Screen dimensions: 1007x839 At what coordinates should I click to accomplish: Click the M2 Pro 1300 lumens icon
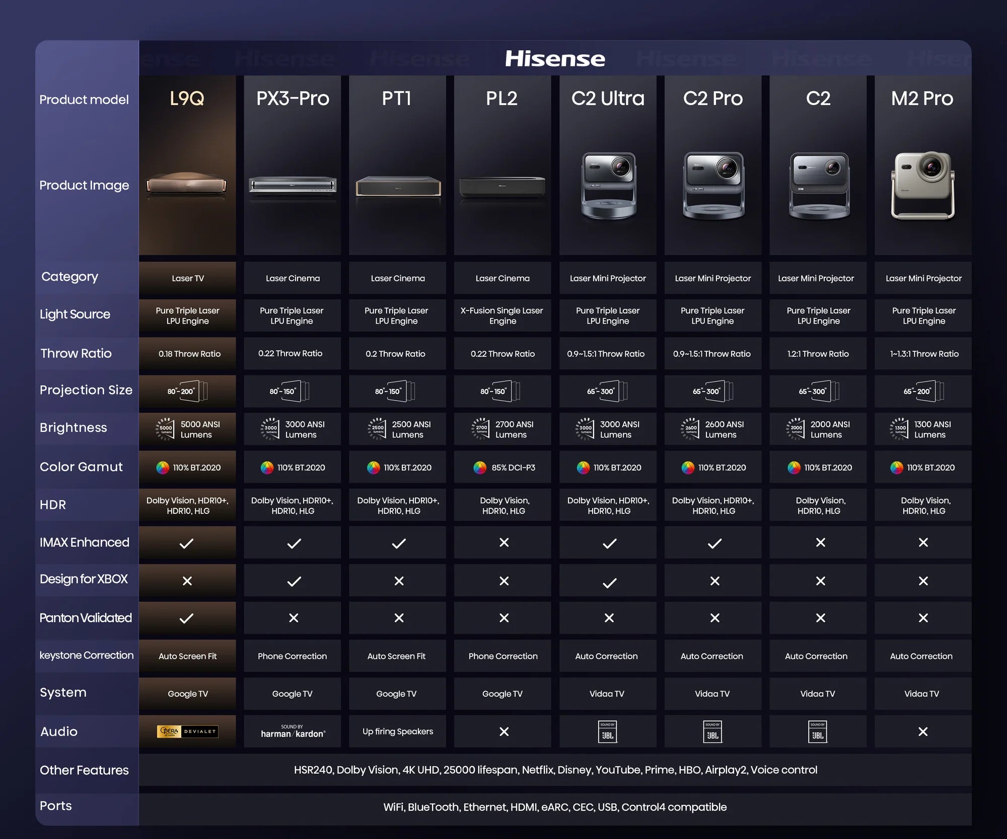pos(900,429)
